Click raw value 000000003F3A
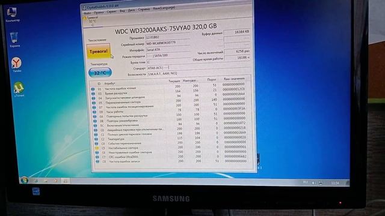The width and height of the screenshot is (385, 216). click(x=234, y=108)
